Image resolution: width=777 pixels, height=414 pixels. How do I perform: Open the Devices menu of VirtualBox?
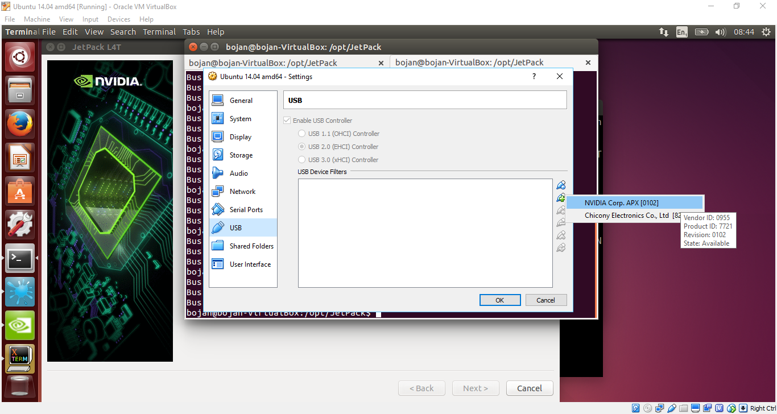tap(118, 19)
